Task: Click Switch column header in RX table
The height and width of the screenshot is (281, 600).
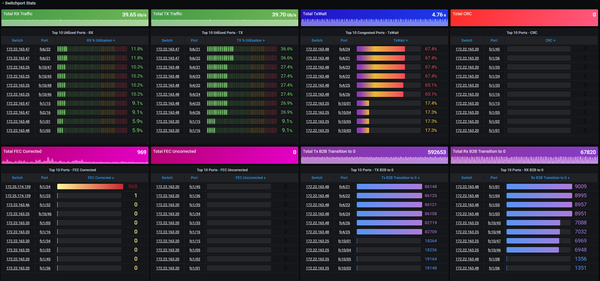Action: [x=17, y=40]
